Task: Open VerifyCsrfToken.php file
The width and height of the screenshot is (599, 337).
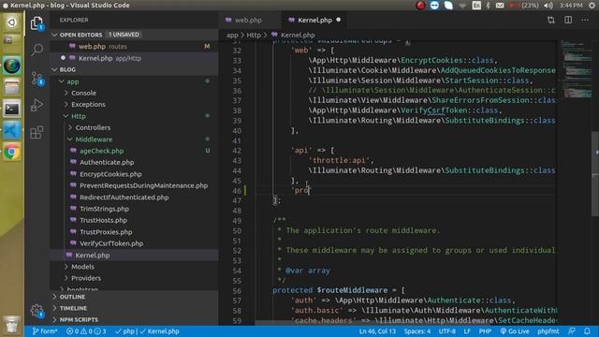Action: [134, 243]
